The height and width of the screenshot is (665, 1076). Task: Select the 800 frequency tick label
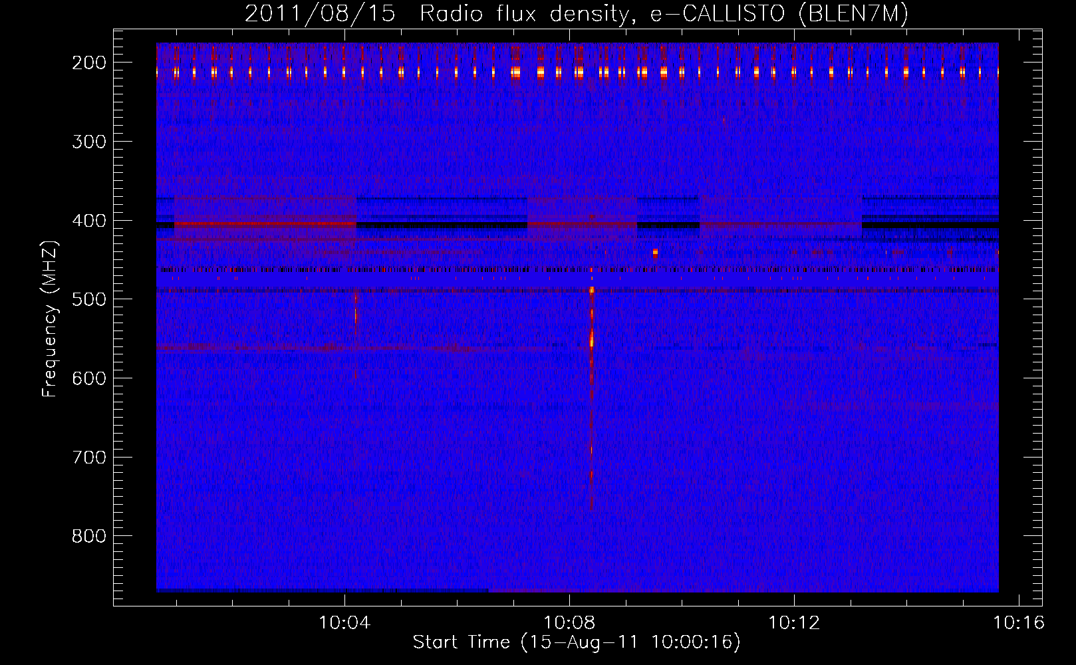pyautogui.click(x=89, y=536)
